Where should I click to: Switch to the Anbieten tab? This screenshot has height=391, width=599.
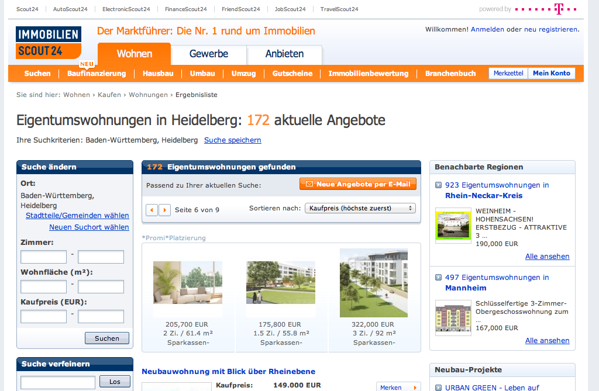(284, 54)
